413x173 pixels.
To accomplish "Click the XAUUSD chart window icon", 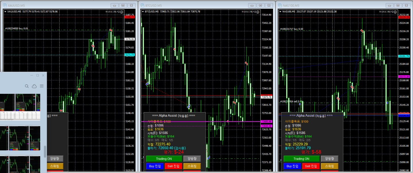I will tap(5, 5).
